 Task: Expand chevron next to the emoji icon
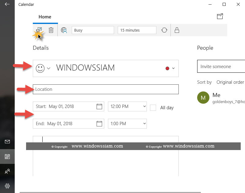coord(48,68)
